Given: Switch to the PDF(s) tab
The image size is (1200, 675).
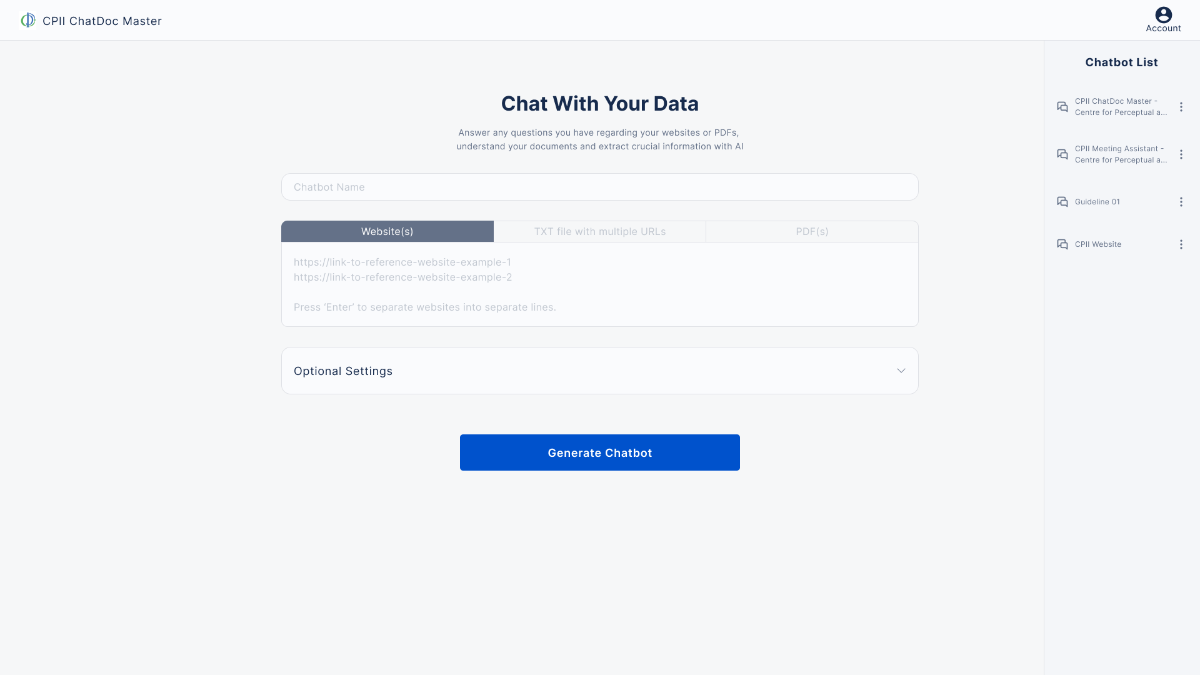Looking at the screenshot, I should pos(812,231).
